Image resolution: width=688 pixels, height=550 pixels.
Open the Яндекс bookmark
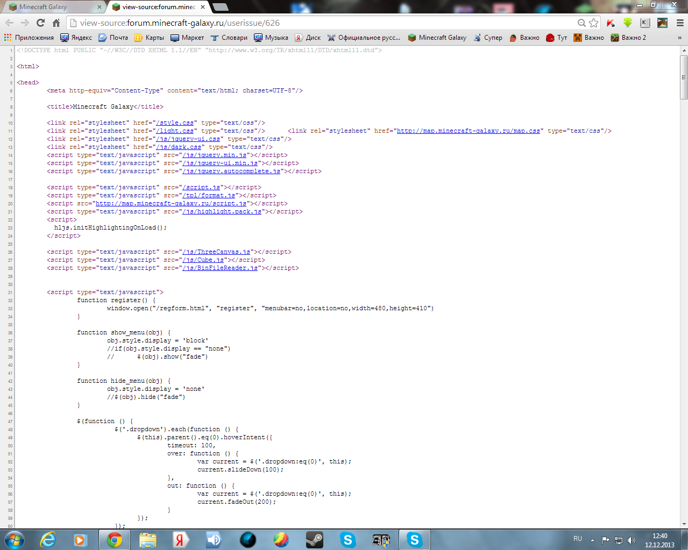click(76, 38)
